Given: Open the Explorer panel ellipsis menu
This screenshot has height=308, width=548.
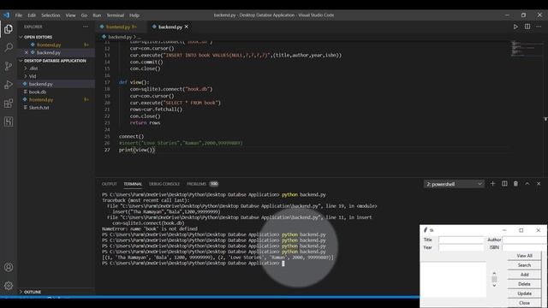Looking at the screenshot, I should tap(86, 27).
